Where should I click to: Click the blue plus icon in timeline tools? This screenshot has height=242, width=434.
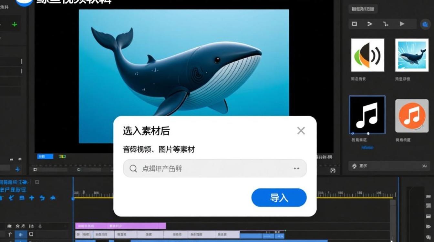click(x=32, y=198)
